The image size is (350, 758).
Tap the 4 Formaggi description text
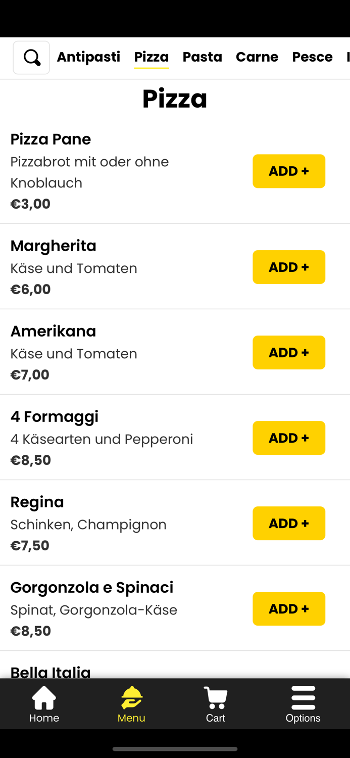point(102,439)
